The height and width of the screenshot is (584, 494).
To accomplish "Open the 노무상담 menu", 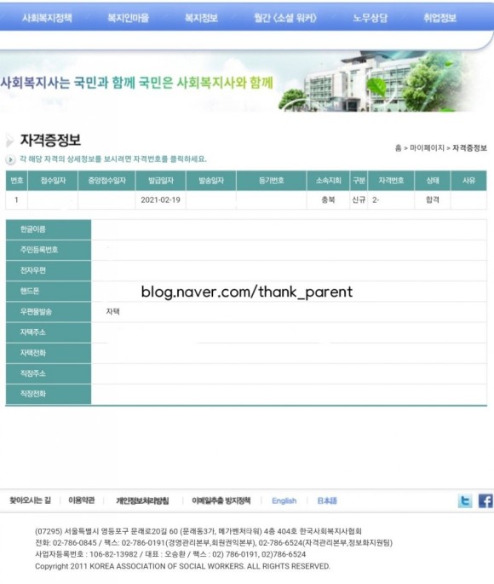I will click(370, 18).
